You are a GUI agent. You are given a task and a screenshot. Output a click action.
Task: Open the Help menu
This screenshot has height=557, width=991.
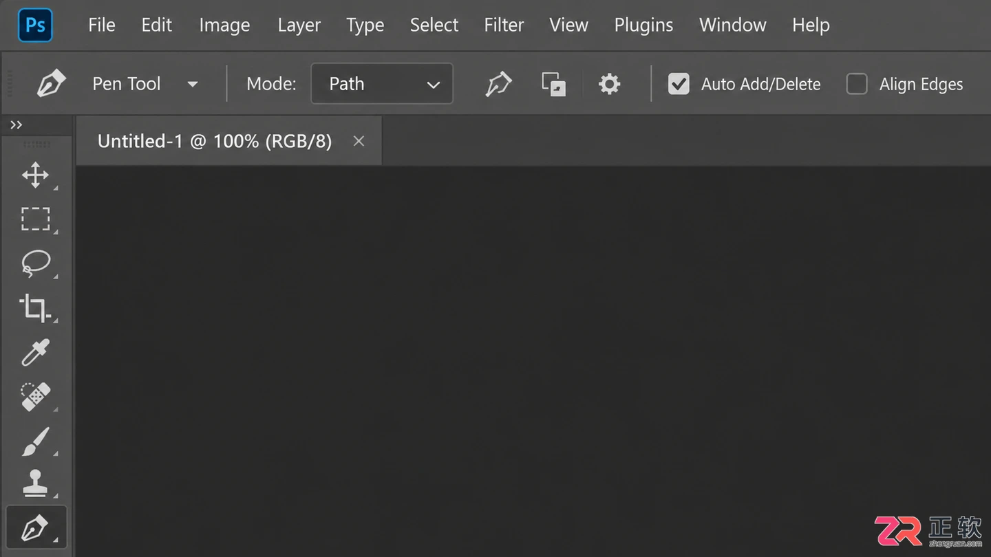811,25
